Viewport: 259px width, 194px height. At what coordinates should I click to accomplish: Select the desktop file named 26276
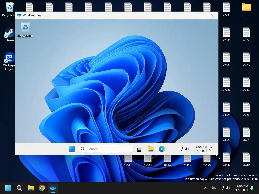(246, 135)
